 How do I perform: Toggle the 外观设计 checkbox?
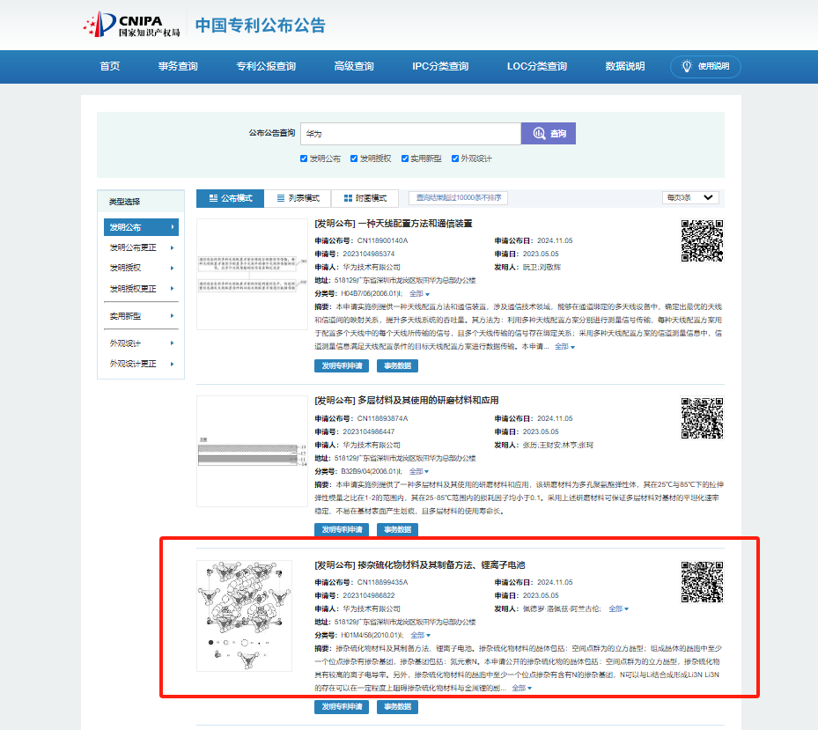(x=455, y=159)
